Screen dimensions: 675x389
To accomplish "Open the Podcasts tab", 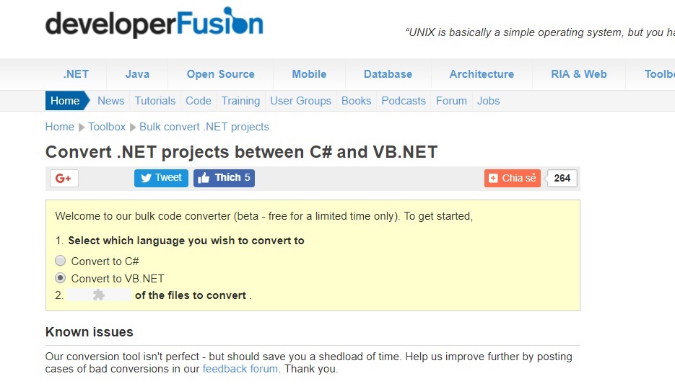I will pos(404,101).
